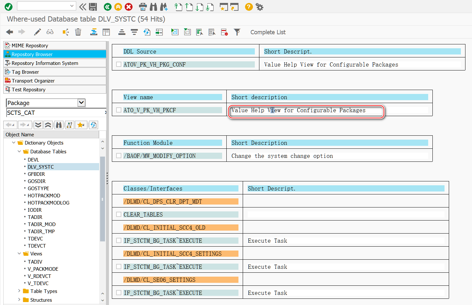Viewport: 472px width, 305px height.
Task: Check IF_STCTM_BG_TASK~EXECUTE under /DLMD/CL_SE06_SETTINGS
Action: 119,293
